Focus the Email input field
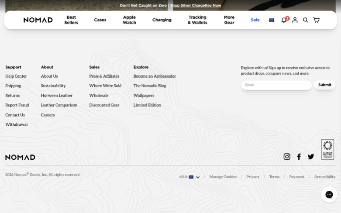The width and height of the screenshot is (341, 213). tap(276, 85)
